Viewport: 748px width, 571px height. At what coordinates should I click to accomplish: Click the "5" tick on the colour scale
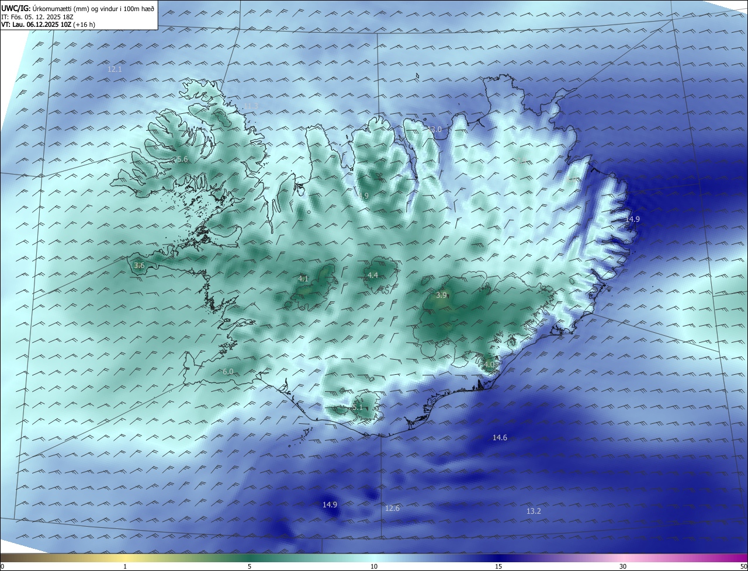coord(250,566)
